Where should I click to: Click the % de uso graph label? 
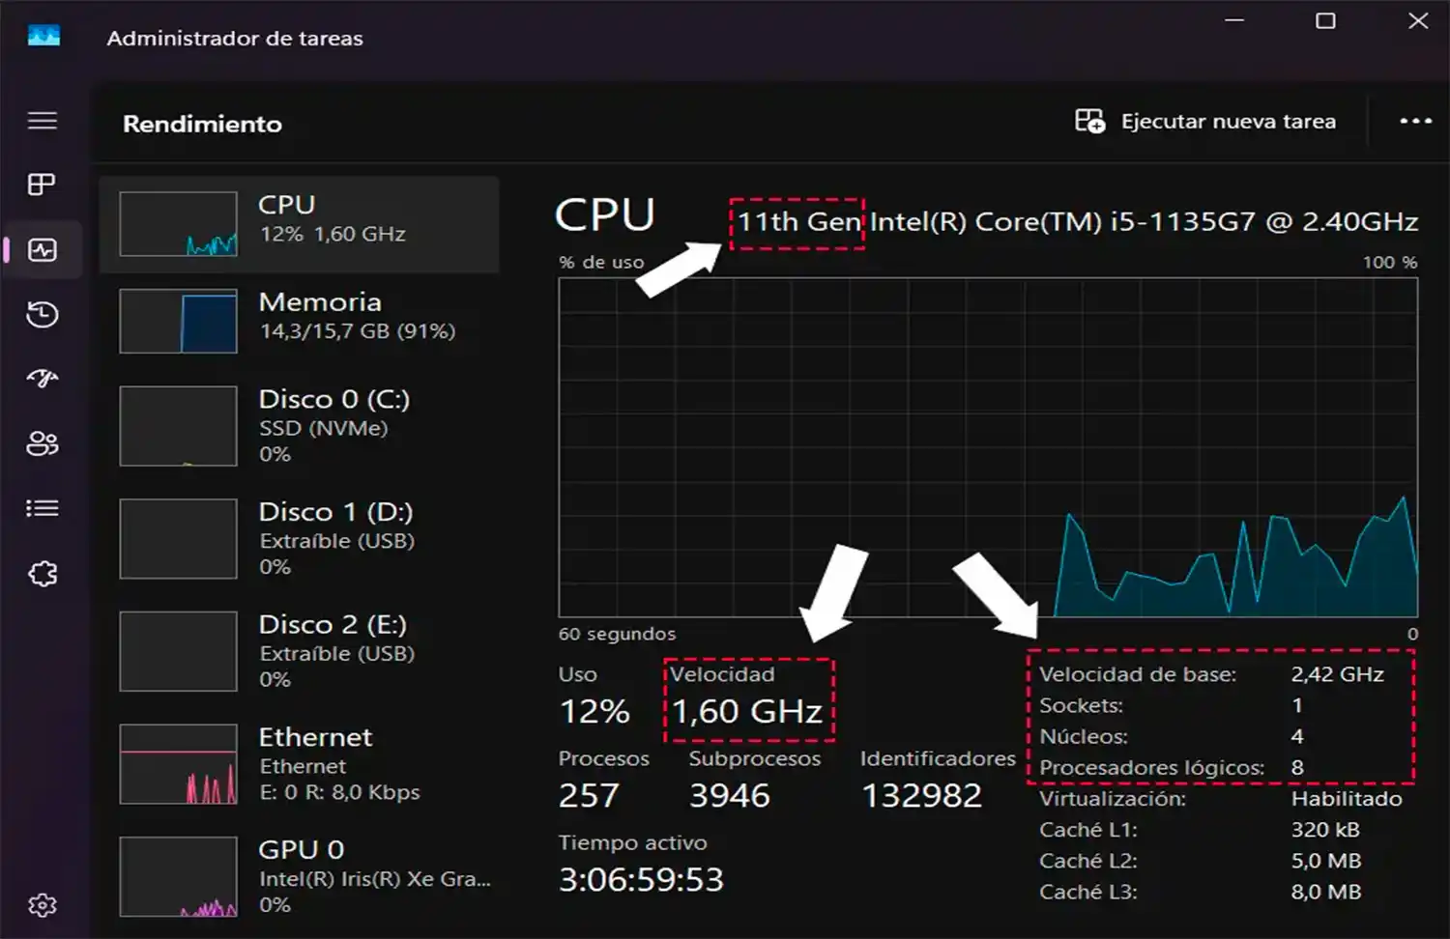coord(601,262)
